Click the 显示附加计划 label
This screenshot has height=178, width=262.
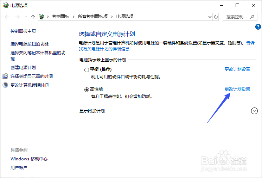(92, 111)
